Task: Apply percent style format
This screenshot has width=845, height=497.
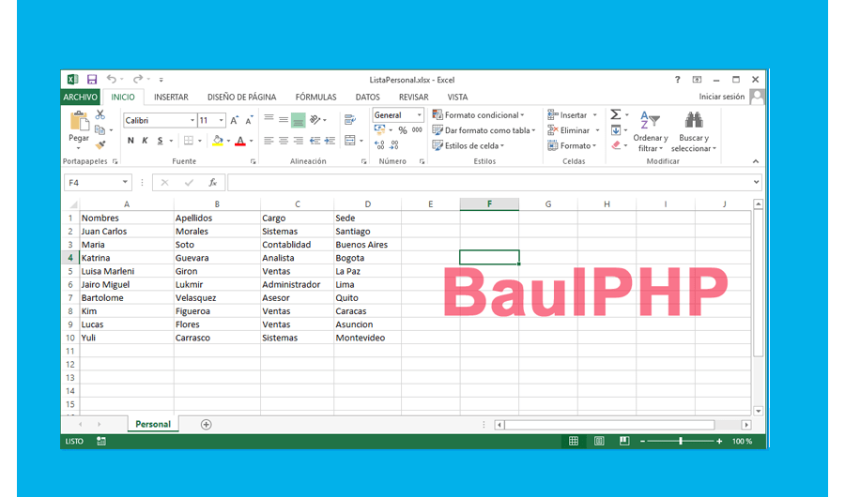Action: click(x=403, y=130)
